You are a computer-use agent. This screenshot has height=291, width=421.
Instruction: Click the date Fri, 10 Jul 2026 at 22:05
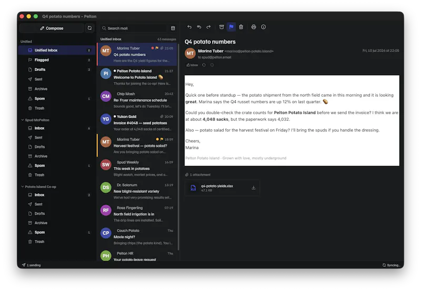(x=380, y=50)
